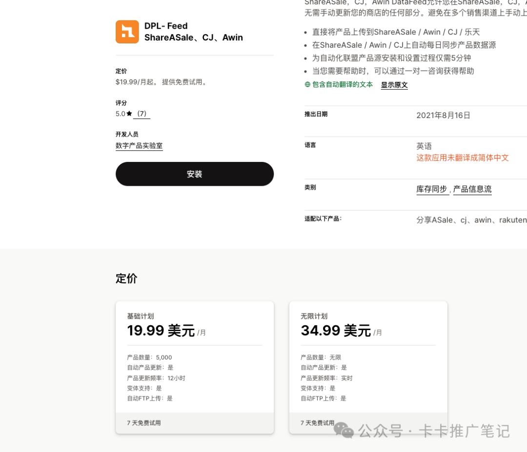Click the green globe translation icon

click(x=307, y=84)
